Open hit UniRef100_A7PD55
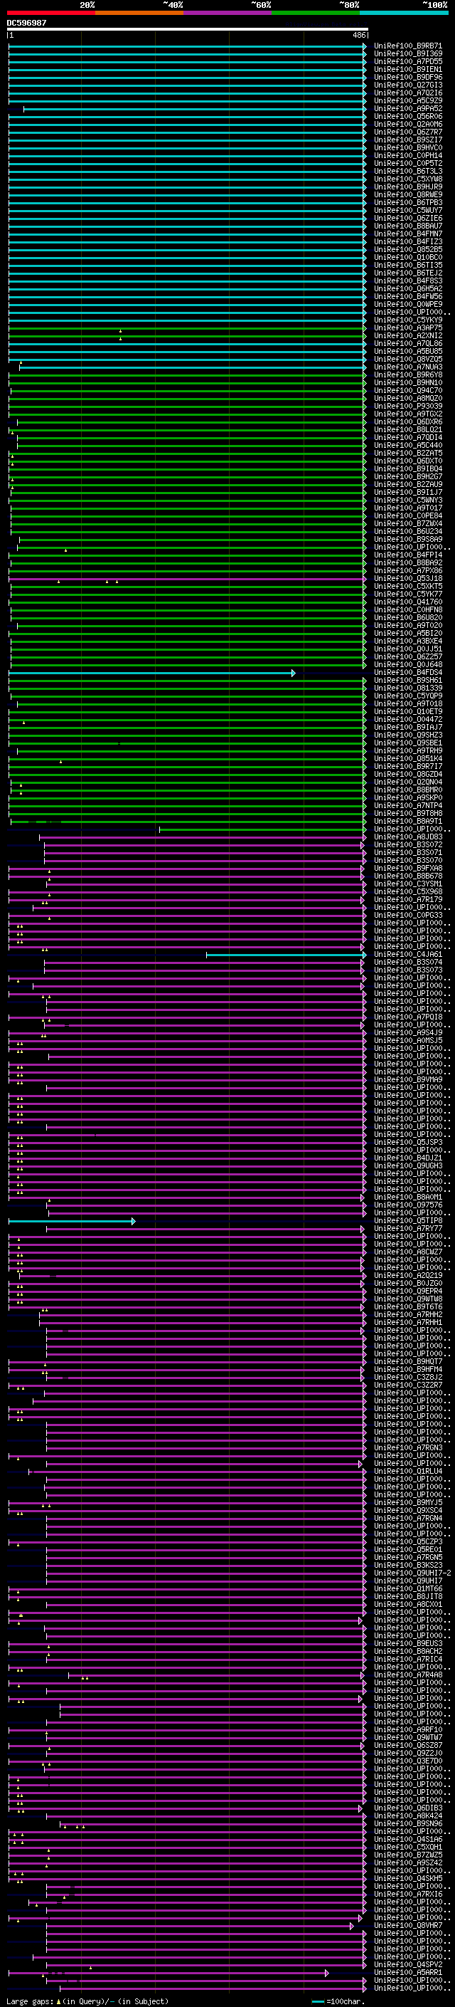The height and width of the screenshot is (2007, 455). click(408, 61)
